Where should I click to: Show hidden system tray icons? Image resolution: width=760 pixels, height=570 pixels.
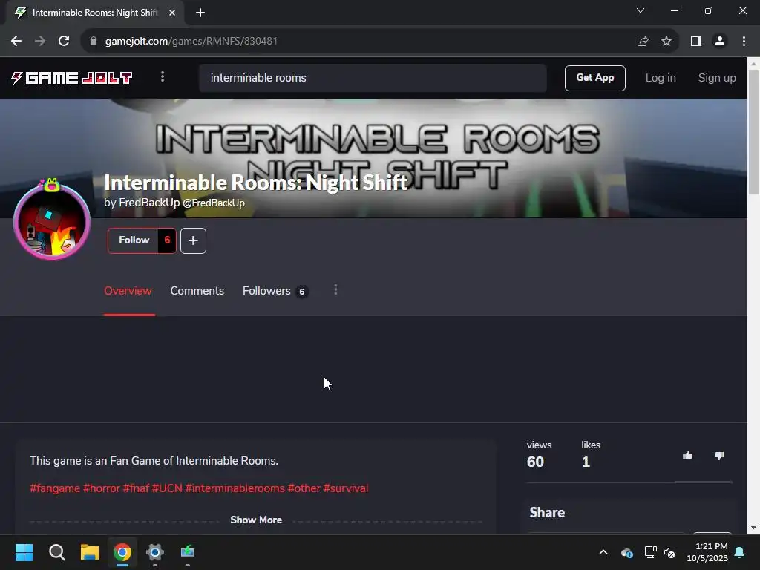(603, 552)
